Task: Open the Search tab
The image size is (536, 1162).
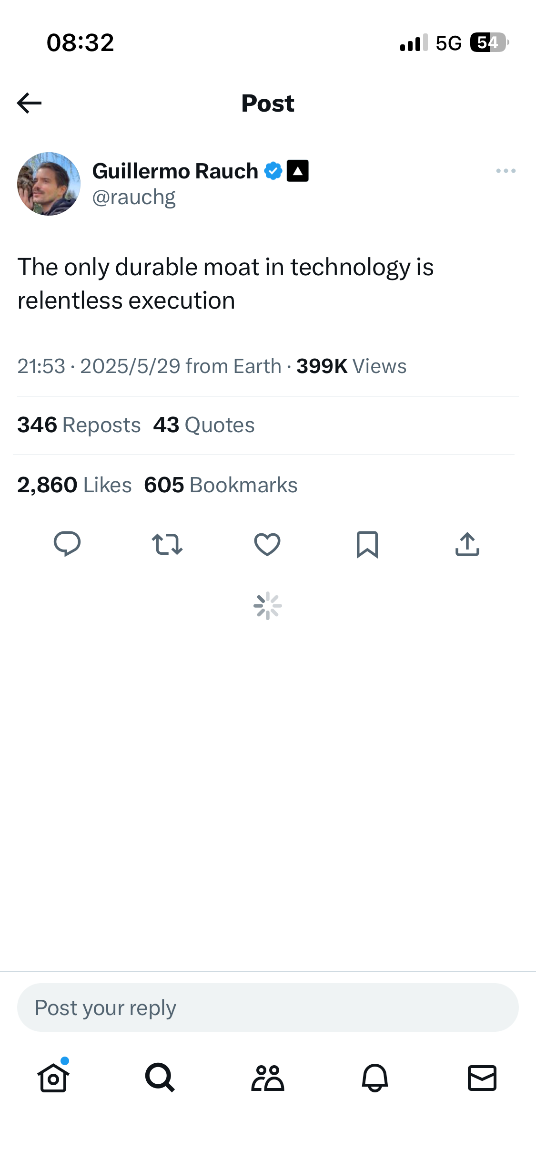Action: coord(160,1078)
